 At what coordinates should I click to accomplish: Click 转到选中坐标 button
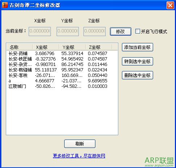point(138,61)
